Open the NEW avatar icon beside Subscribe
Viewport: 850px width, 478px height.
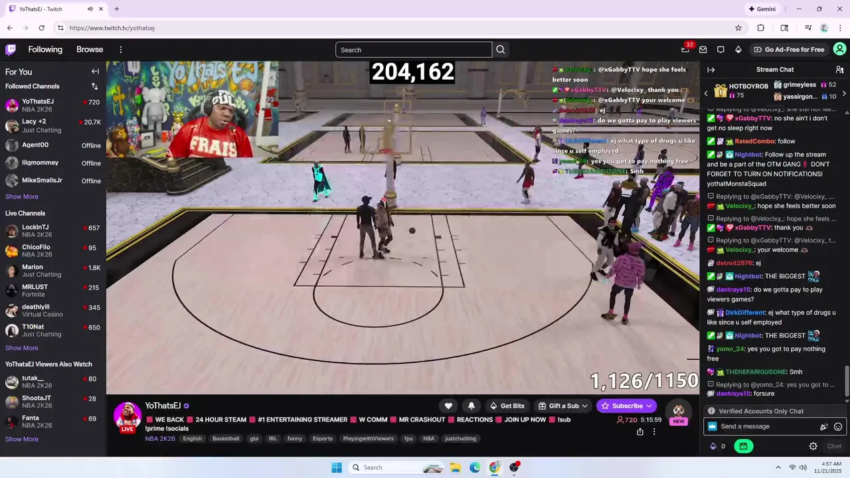(678, 412)
